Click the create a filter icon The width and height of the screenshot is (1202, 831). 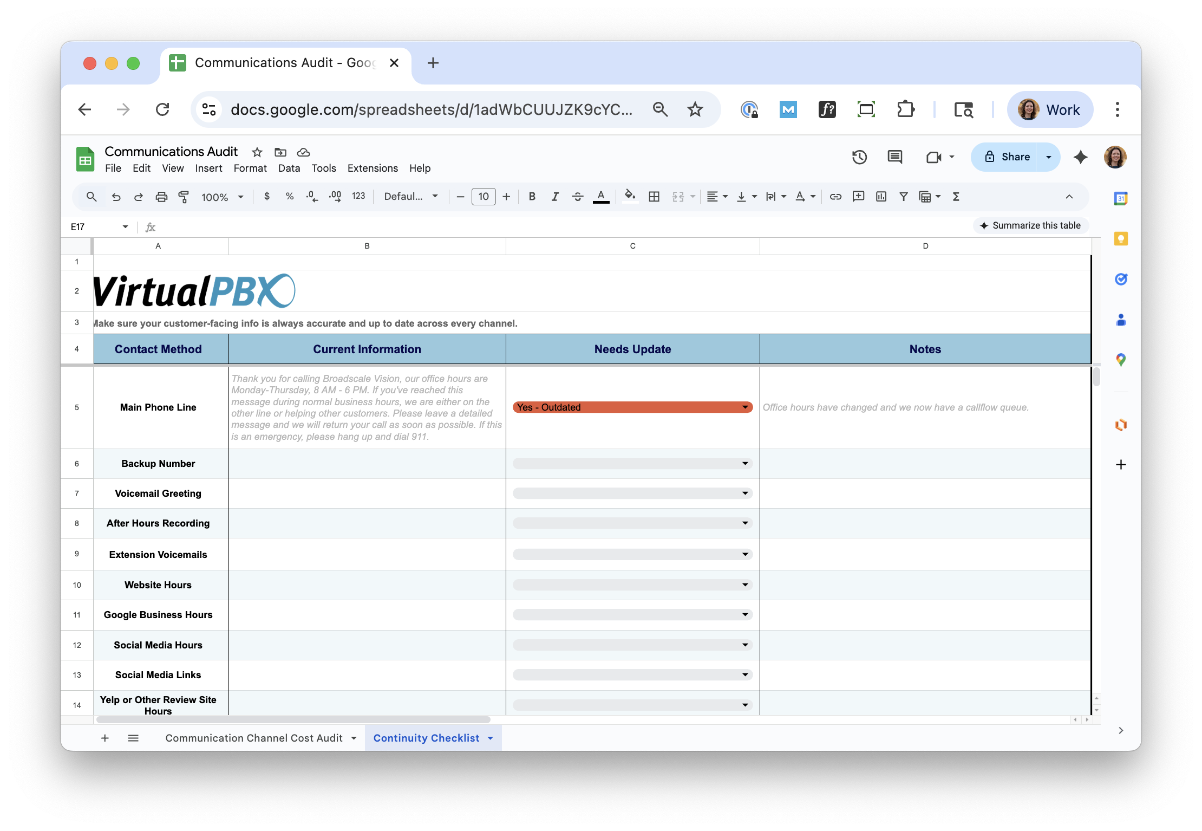tap(903, 197)
